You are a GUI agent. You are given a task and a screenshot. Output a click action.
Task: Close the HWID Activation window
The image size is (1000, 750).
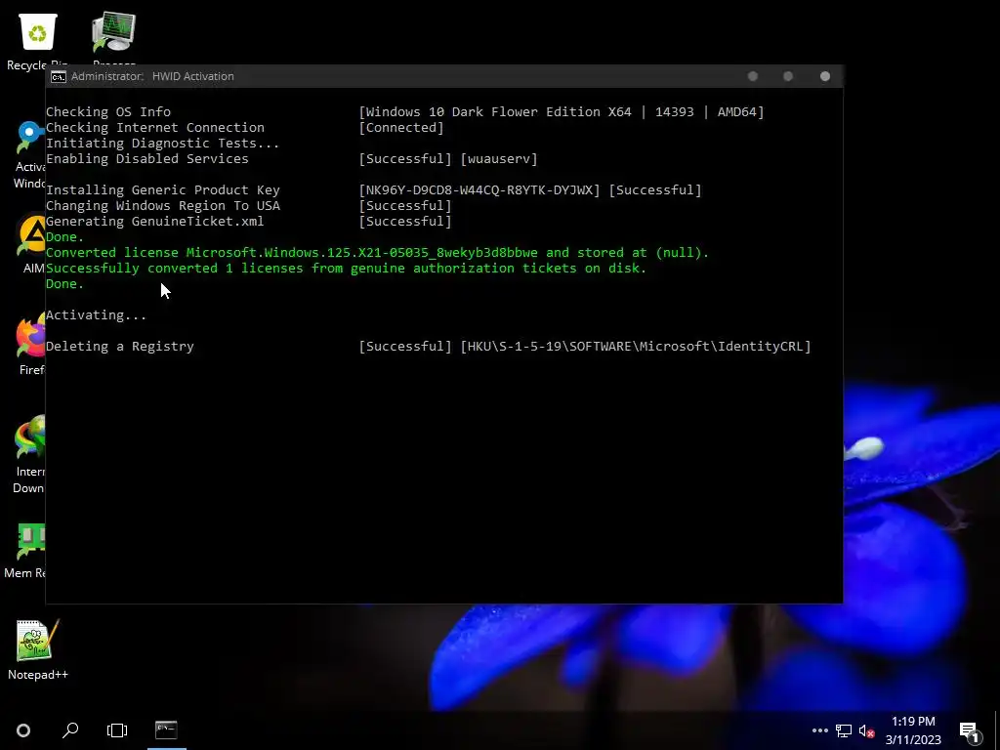[x=825, y=76]
